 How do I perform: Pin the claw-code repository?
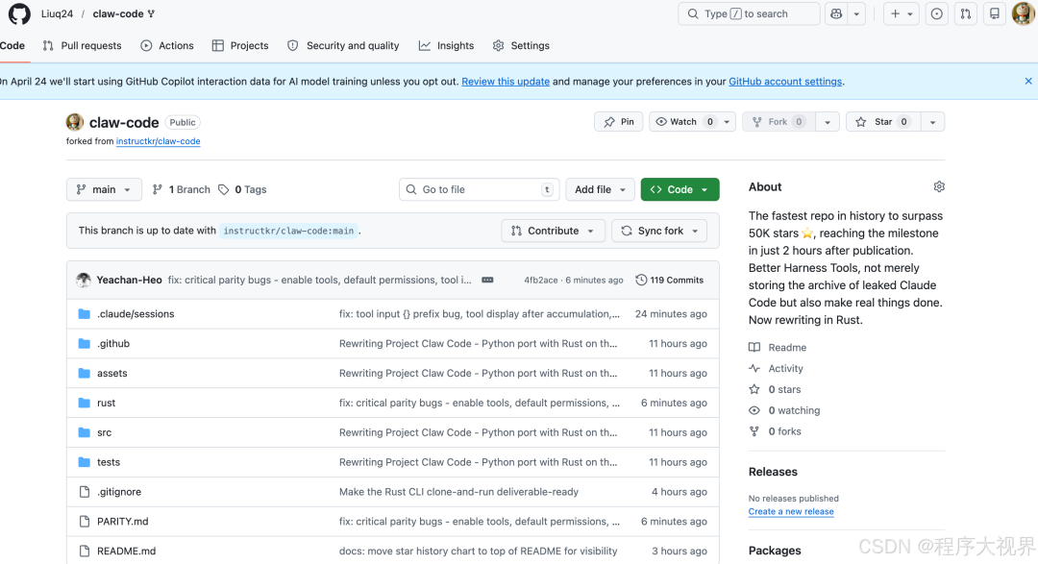(x=619, y=122)
